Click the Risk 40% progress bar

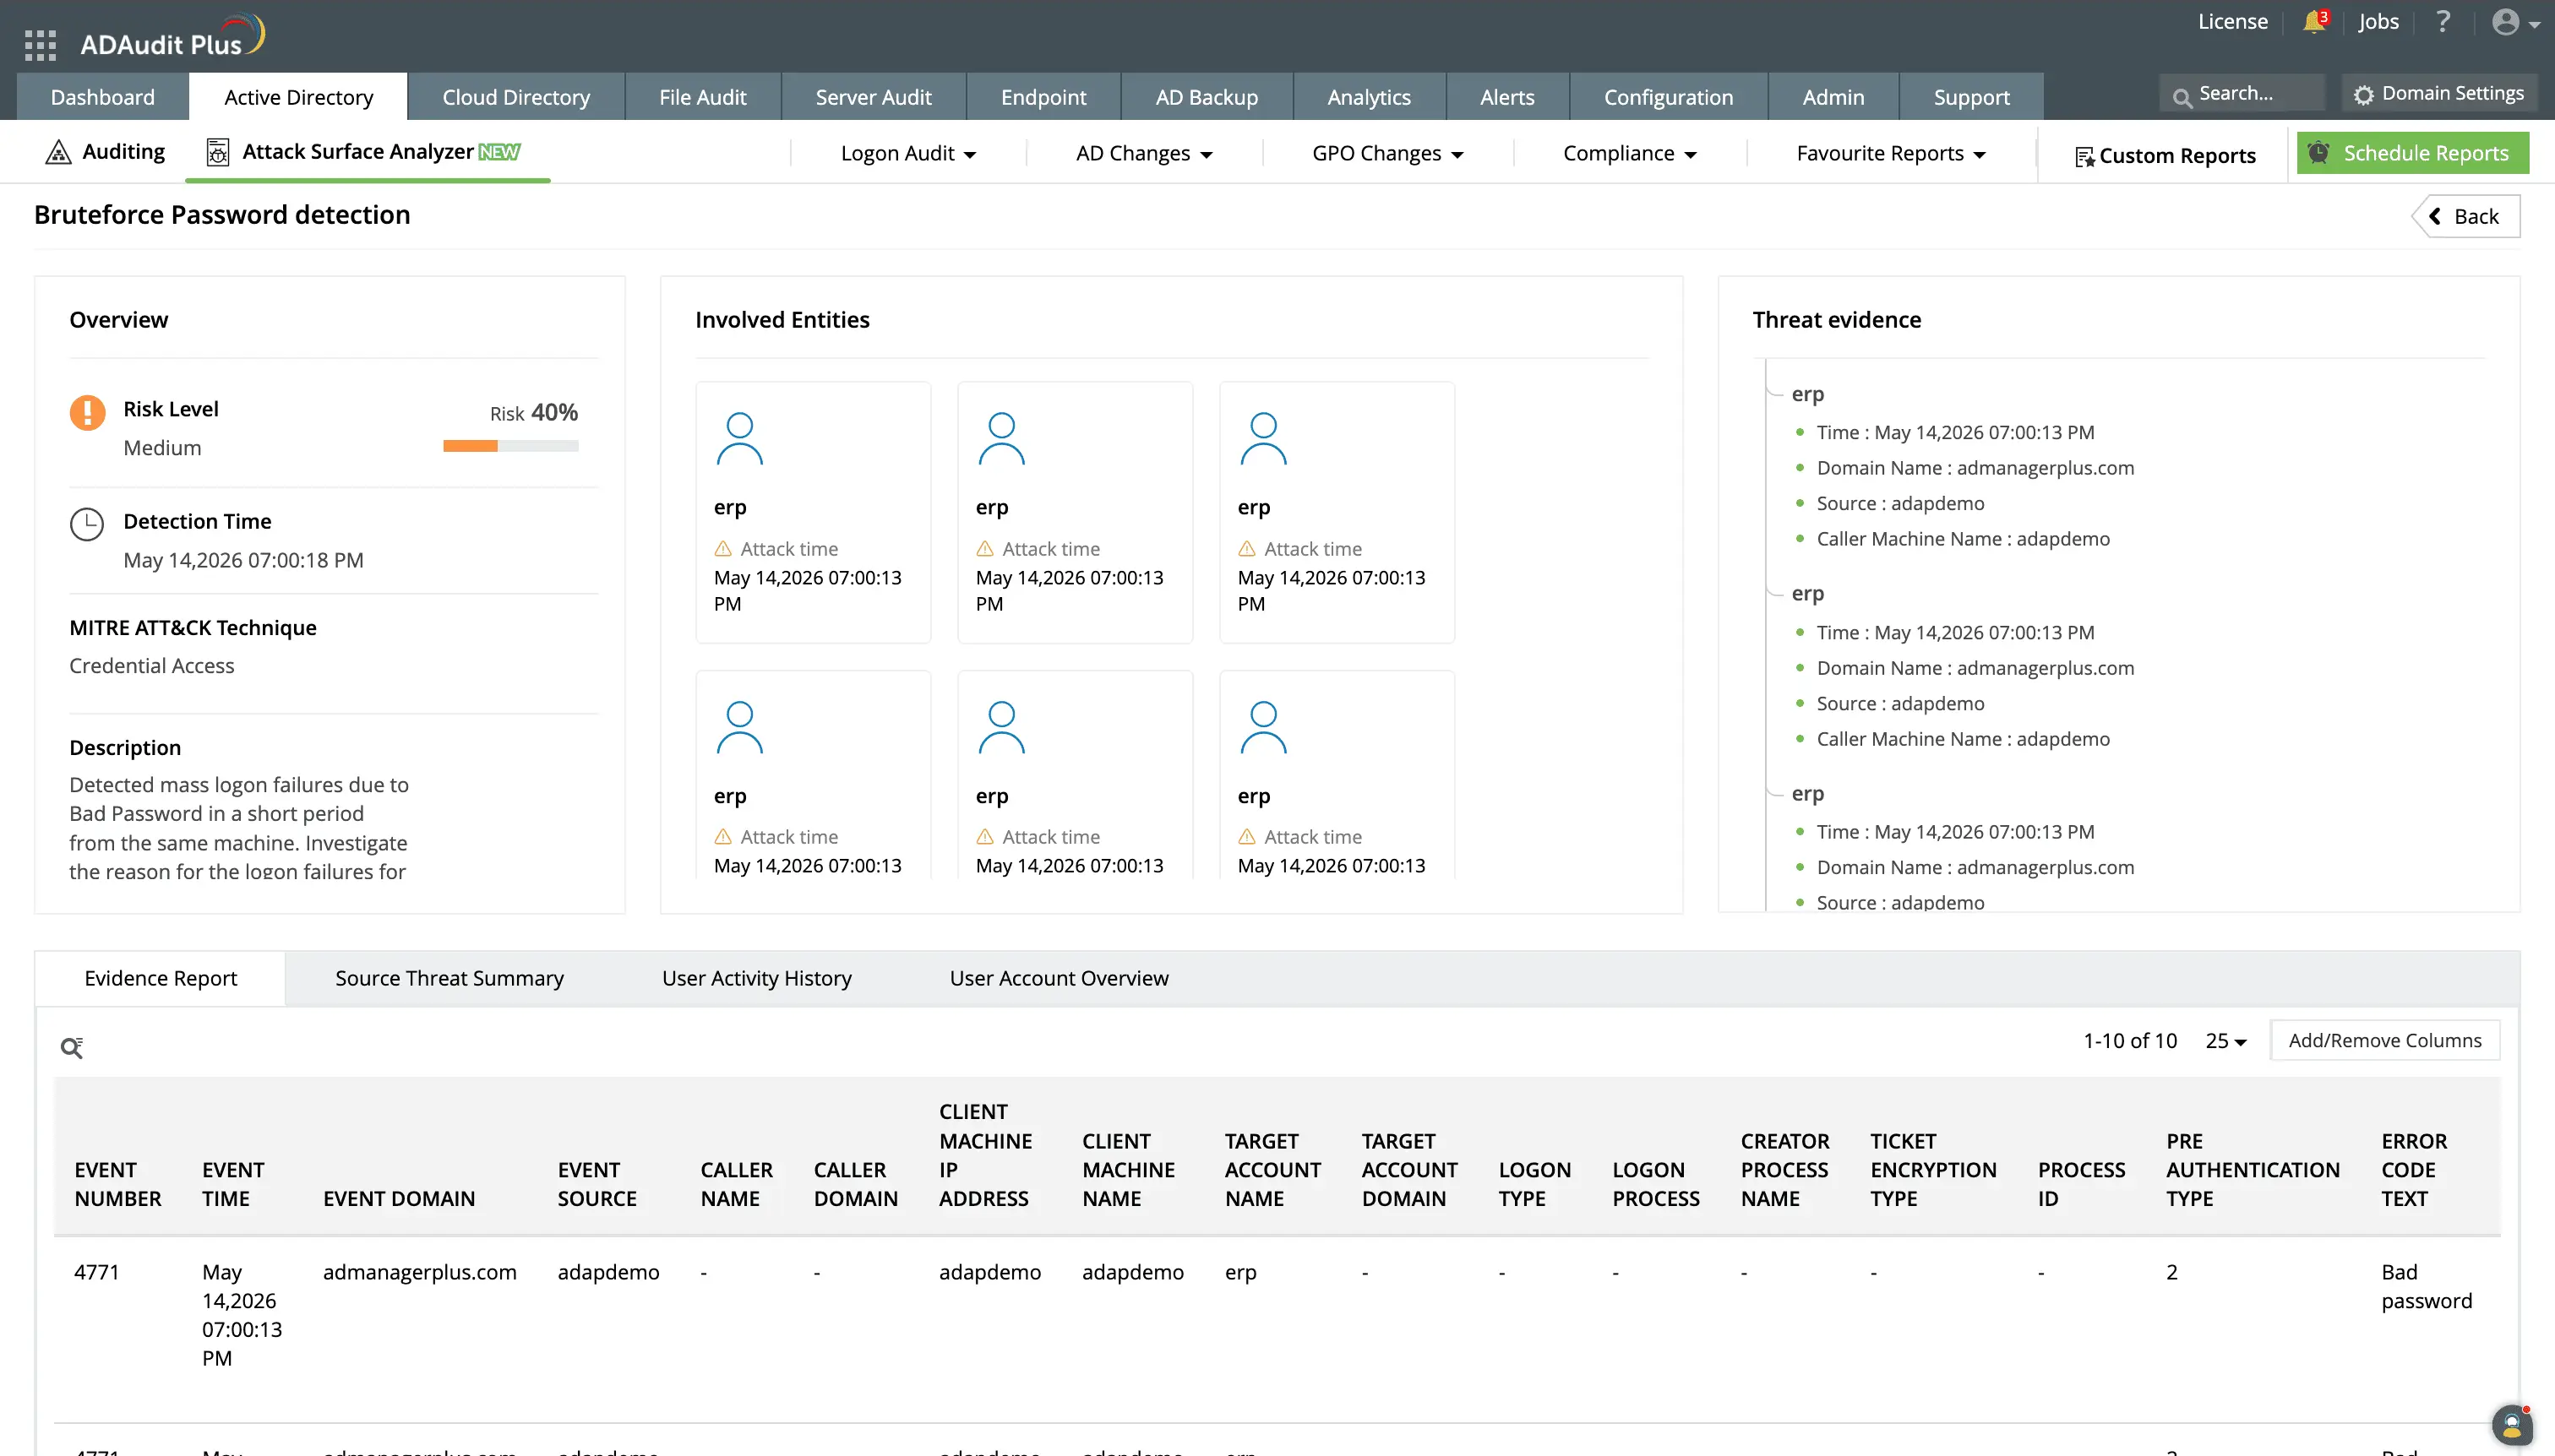click(510, 446)
